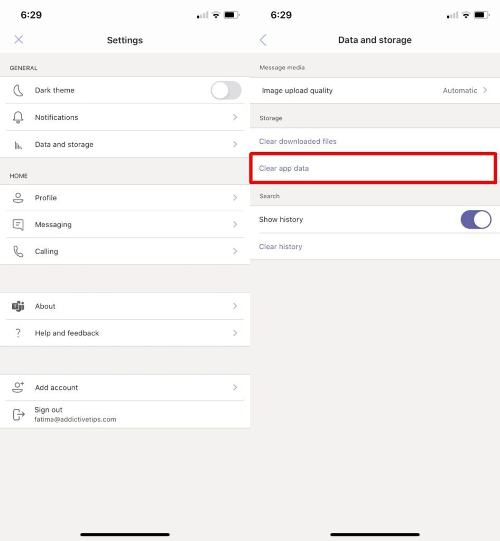Select the Messaging settings entry
The height and width of the screenshot is (541, 500).
(125, 224)
